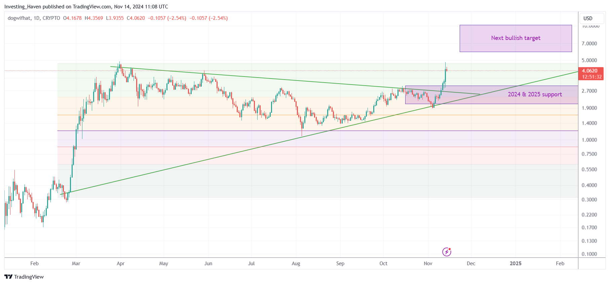The height and width of the screenshot is (284, 610).
Task: Click the Oct label on time axis
Action: point(383,264)
